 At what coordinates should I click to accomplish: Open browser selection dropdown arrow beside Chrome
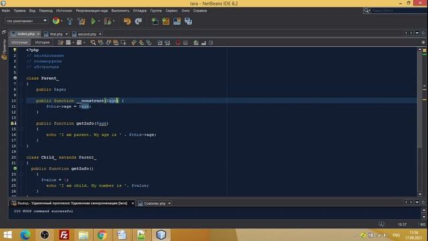click(x=62, y=21)
